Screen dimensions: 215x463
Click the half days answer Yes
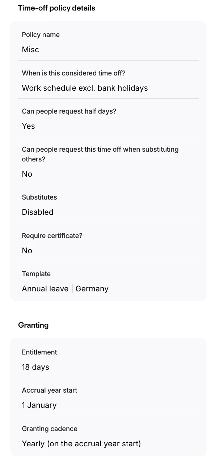pyautogui.click(x=29, y=126)
